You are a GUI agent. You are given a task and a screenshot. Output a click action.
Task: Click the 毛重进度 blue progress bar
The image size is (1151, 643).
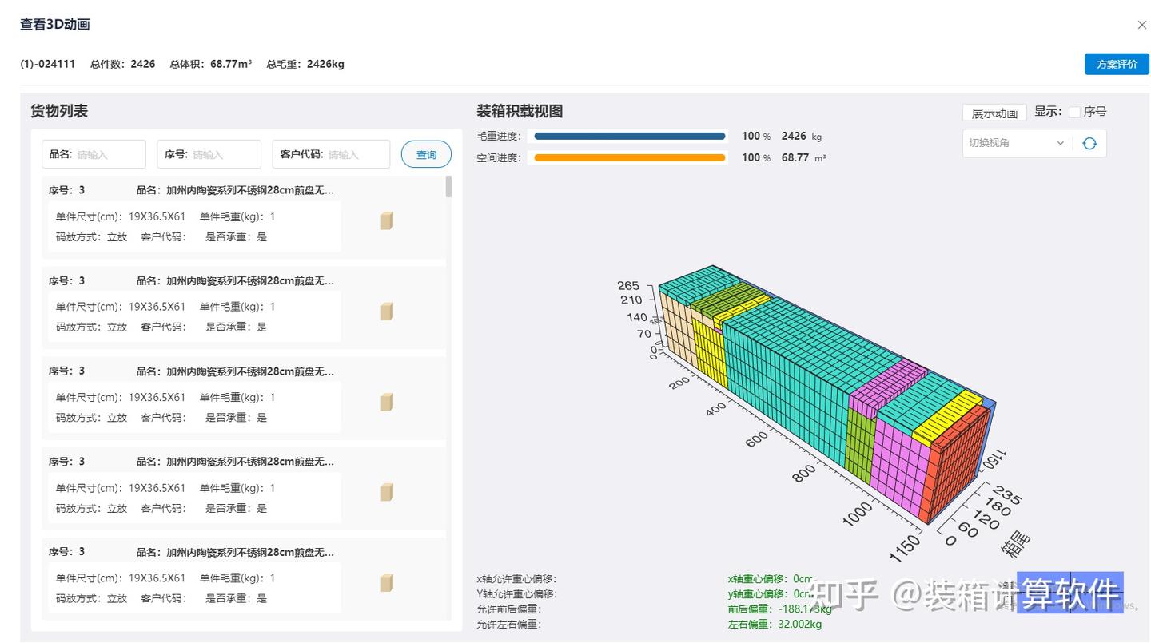630,137
